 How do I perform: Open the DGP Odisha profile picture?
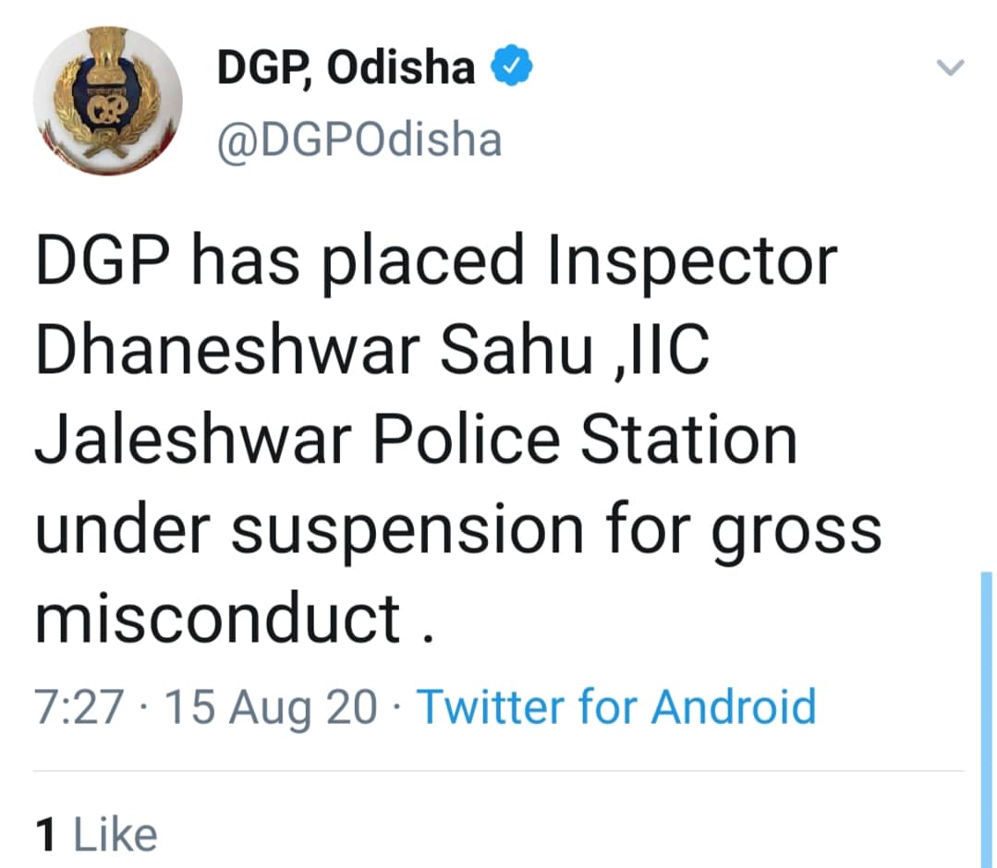coord(108,101)
